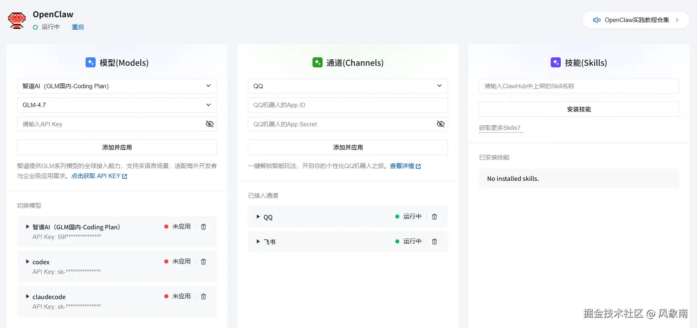Click the 重启 restart link

(78, 27)
